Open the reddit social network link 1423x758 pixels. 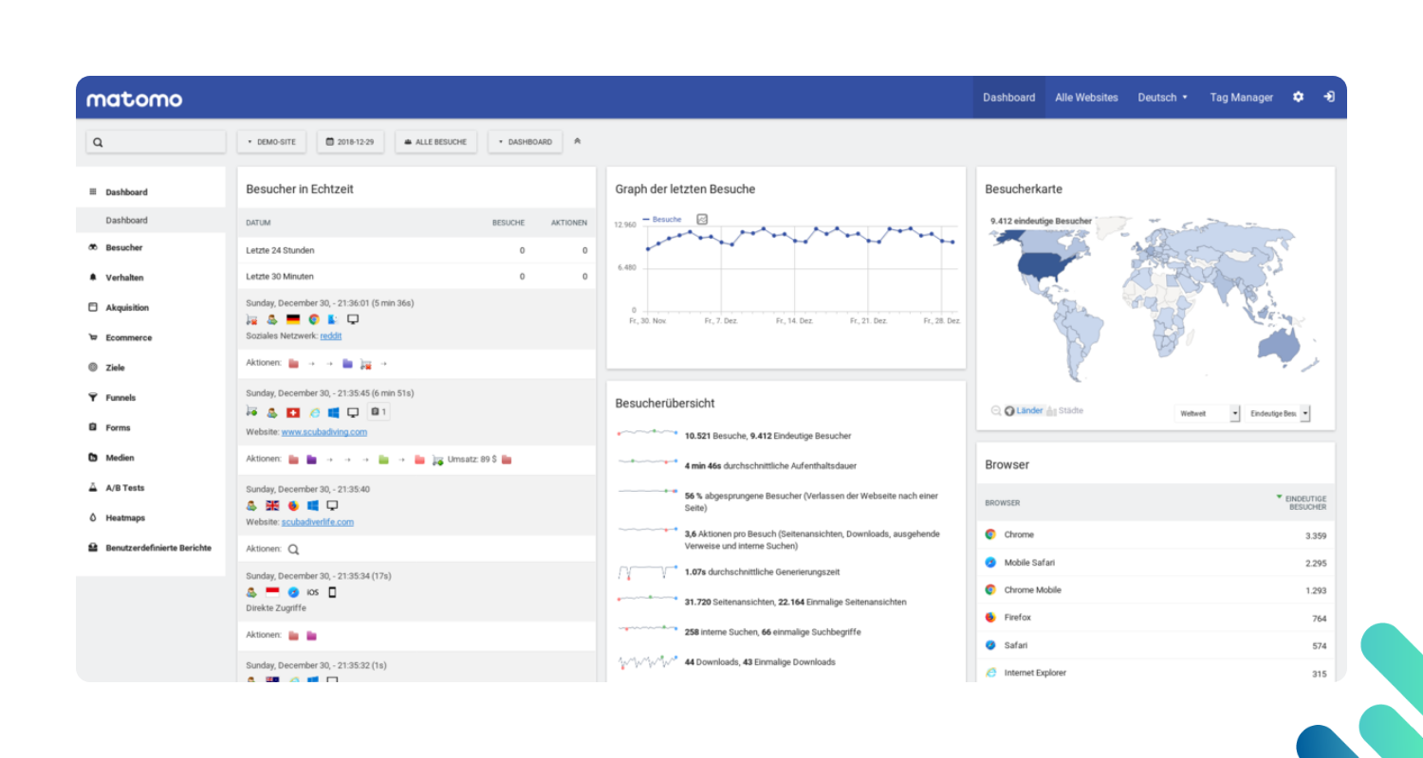coord(330,336)
